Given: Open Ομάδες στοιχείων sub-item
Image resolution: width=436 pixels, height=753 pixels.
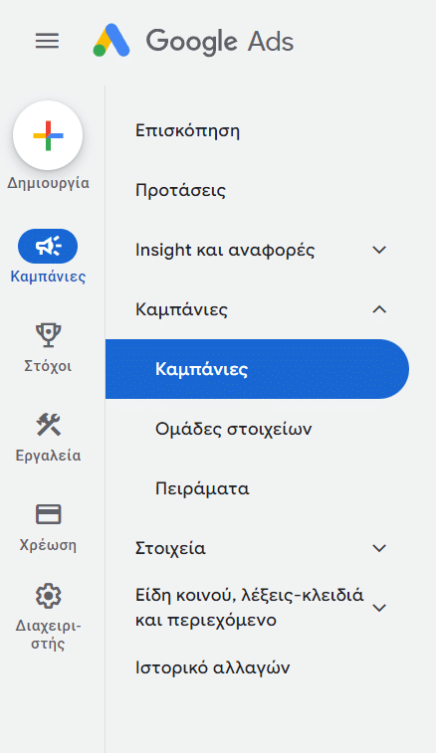Looking at the screenshot, I should (x=233, y=429).
